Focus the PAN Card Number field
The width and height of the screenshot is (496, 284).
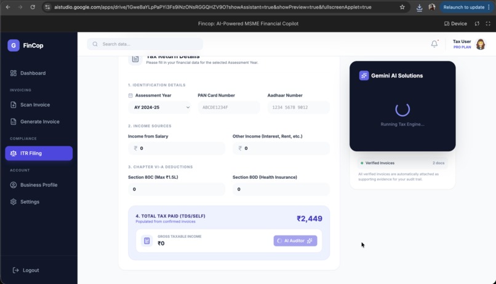[x=229, y=107]
